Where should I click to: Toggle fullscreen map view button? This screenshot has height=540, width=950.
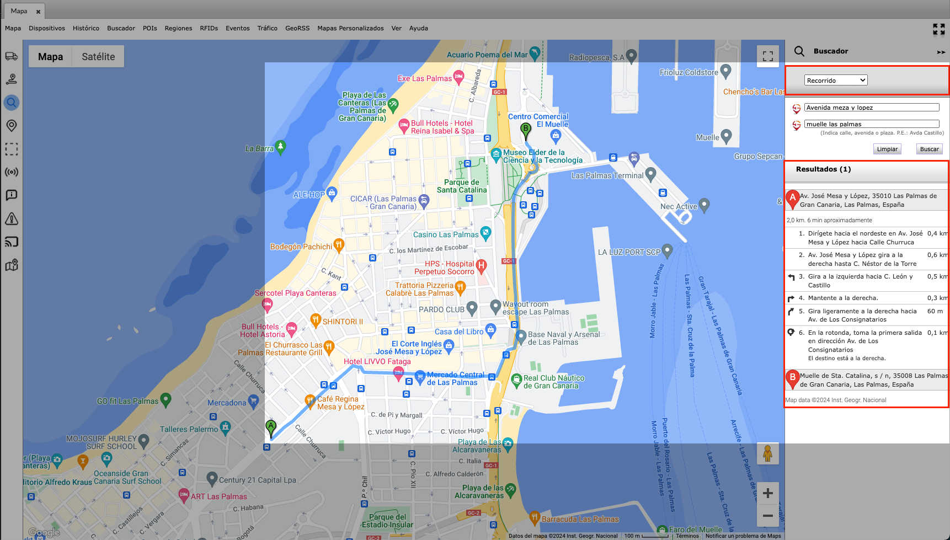(x=767, y=56)
